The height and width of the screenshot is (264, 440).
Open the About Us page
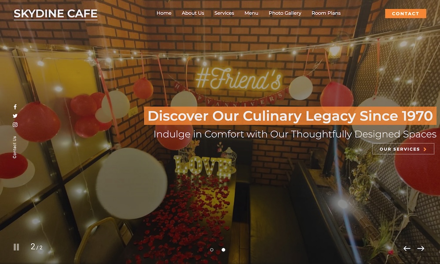(193, 13)
